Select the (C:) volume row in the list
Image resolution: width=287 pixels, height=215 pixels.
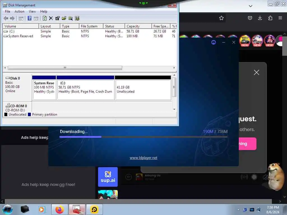click(90, 31)
